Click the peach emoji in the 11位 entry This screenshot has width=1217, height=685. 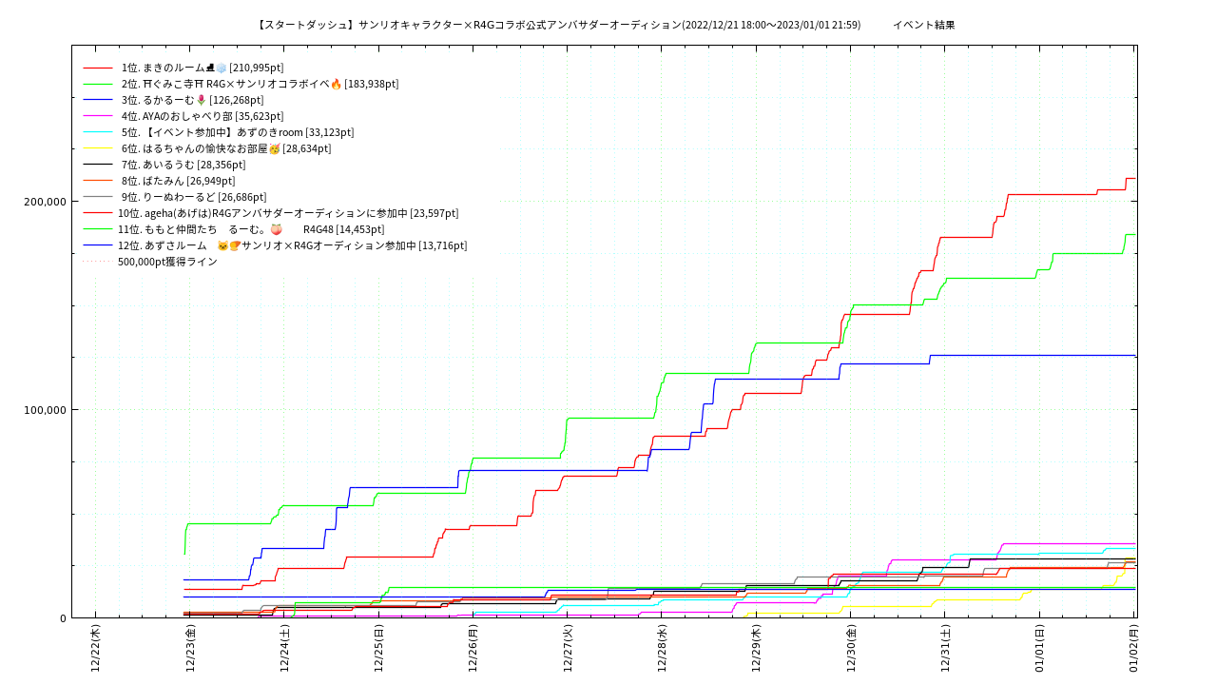pyautogui.click(x=276, y=229)
